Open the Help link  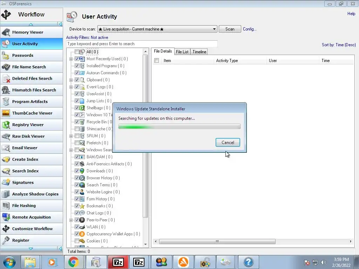[351, 14]
